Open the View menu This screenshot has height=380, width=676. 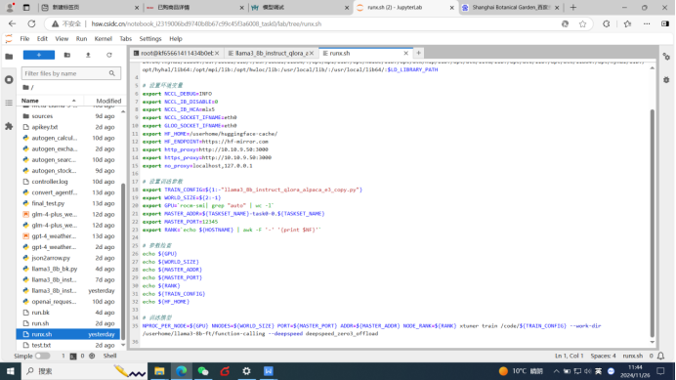coord(62,38)
